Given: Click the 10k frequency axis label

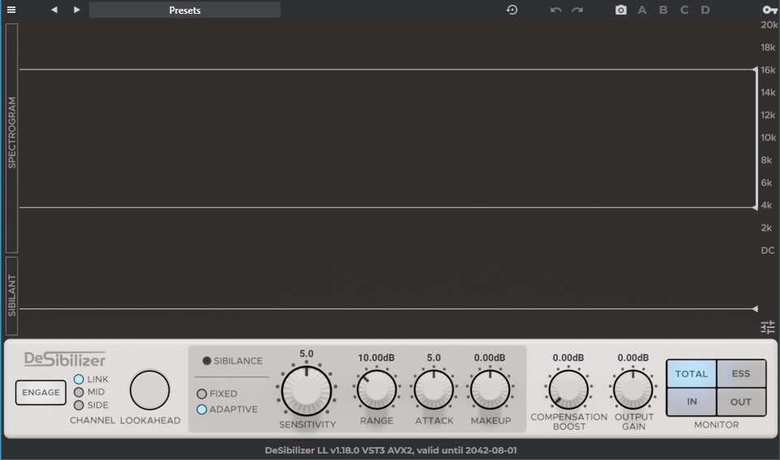Looking at the screenshot, I should [768, 138].
